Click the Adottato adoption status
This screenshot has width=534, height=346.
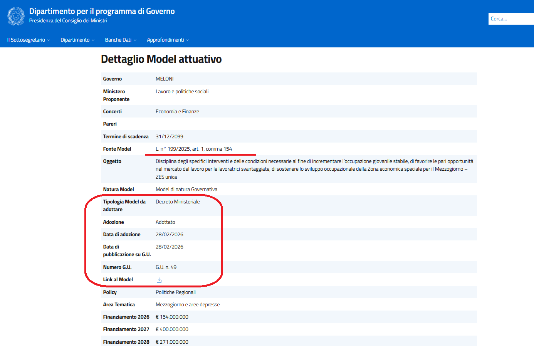pyautogui.click(x=165, y=222)
